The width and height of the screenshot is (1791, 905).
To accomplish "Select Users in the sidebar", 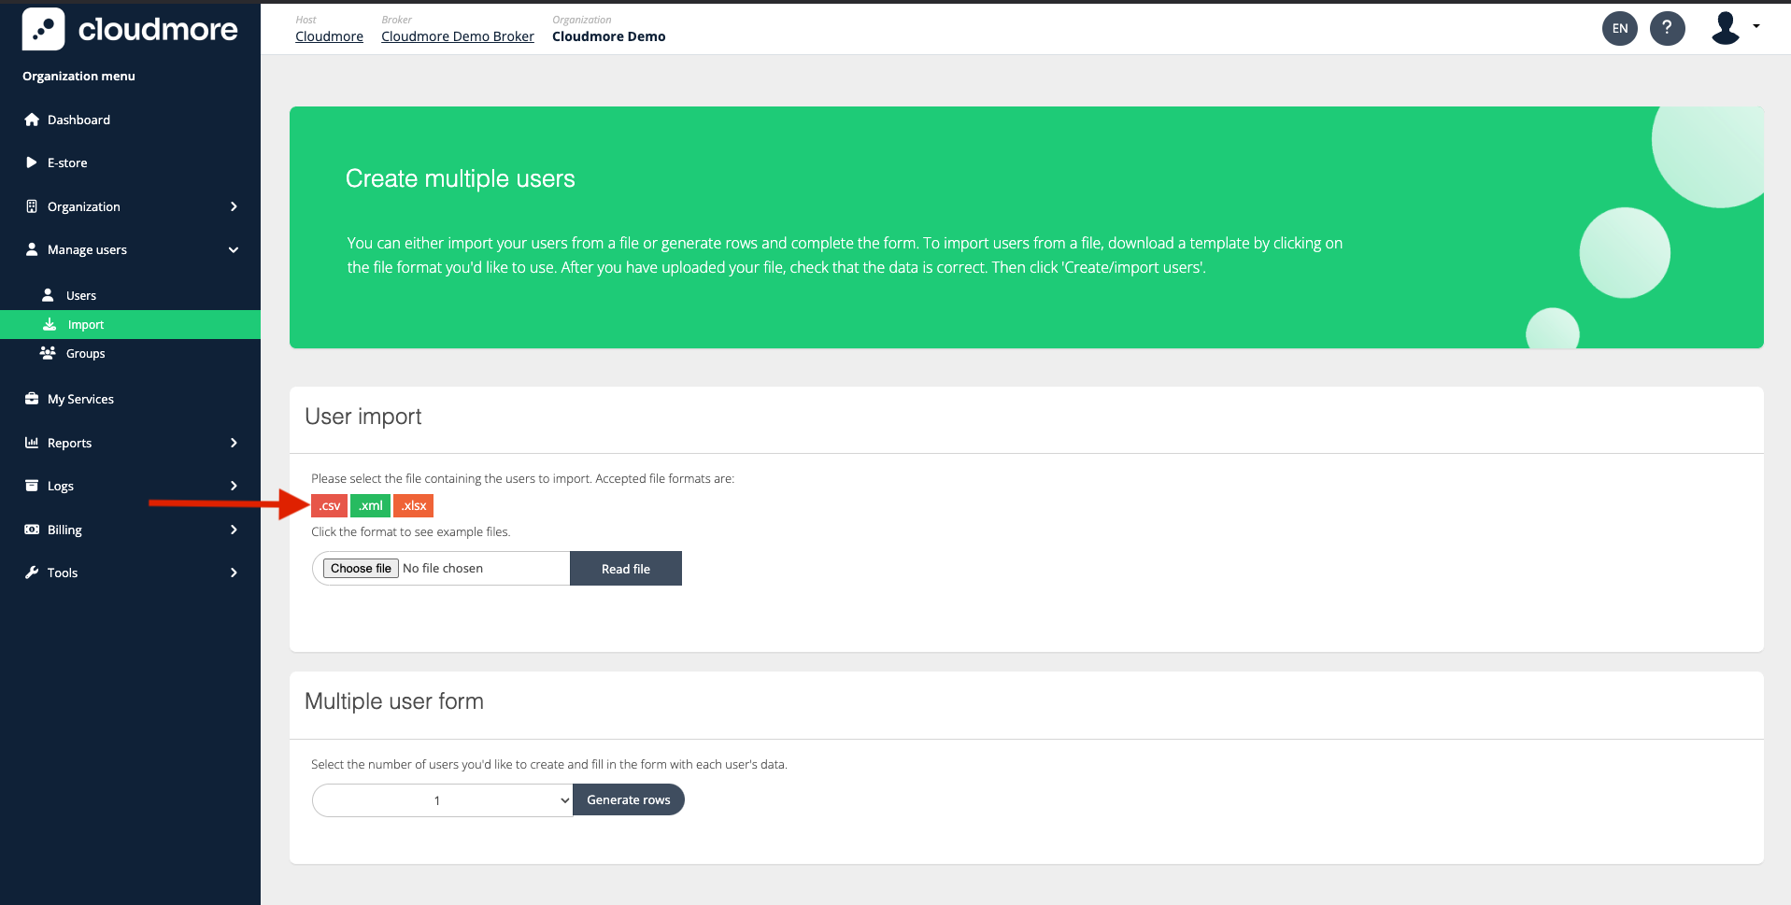I will pos(81,295).
